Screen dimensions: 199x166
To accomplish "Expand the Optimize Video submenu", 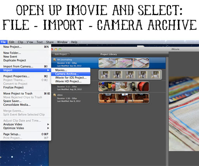I will (26, 128).
